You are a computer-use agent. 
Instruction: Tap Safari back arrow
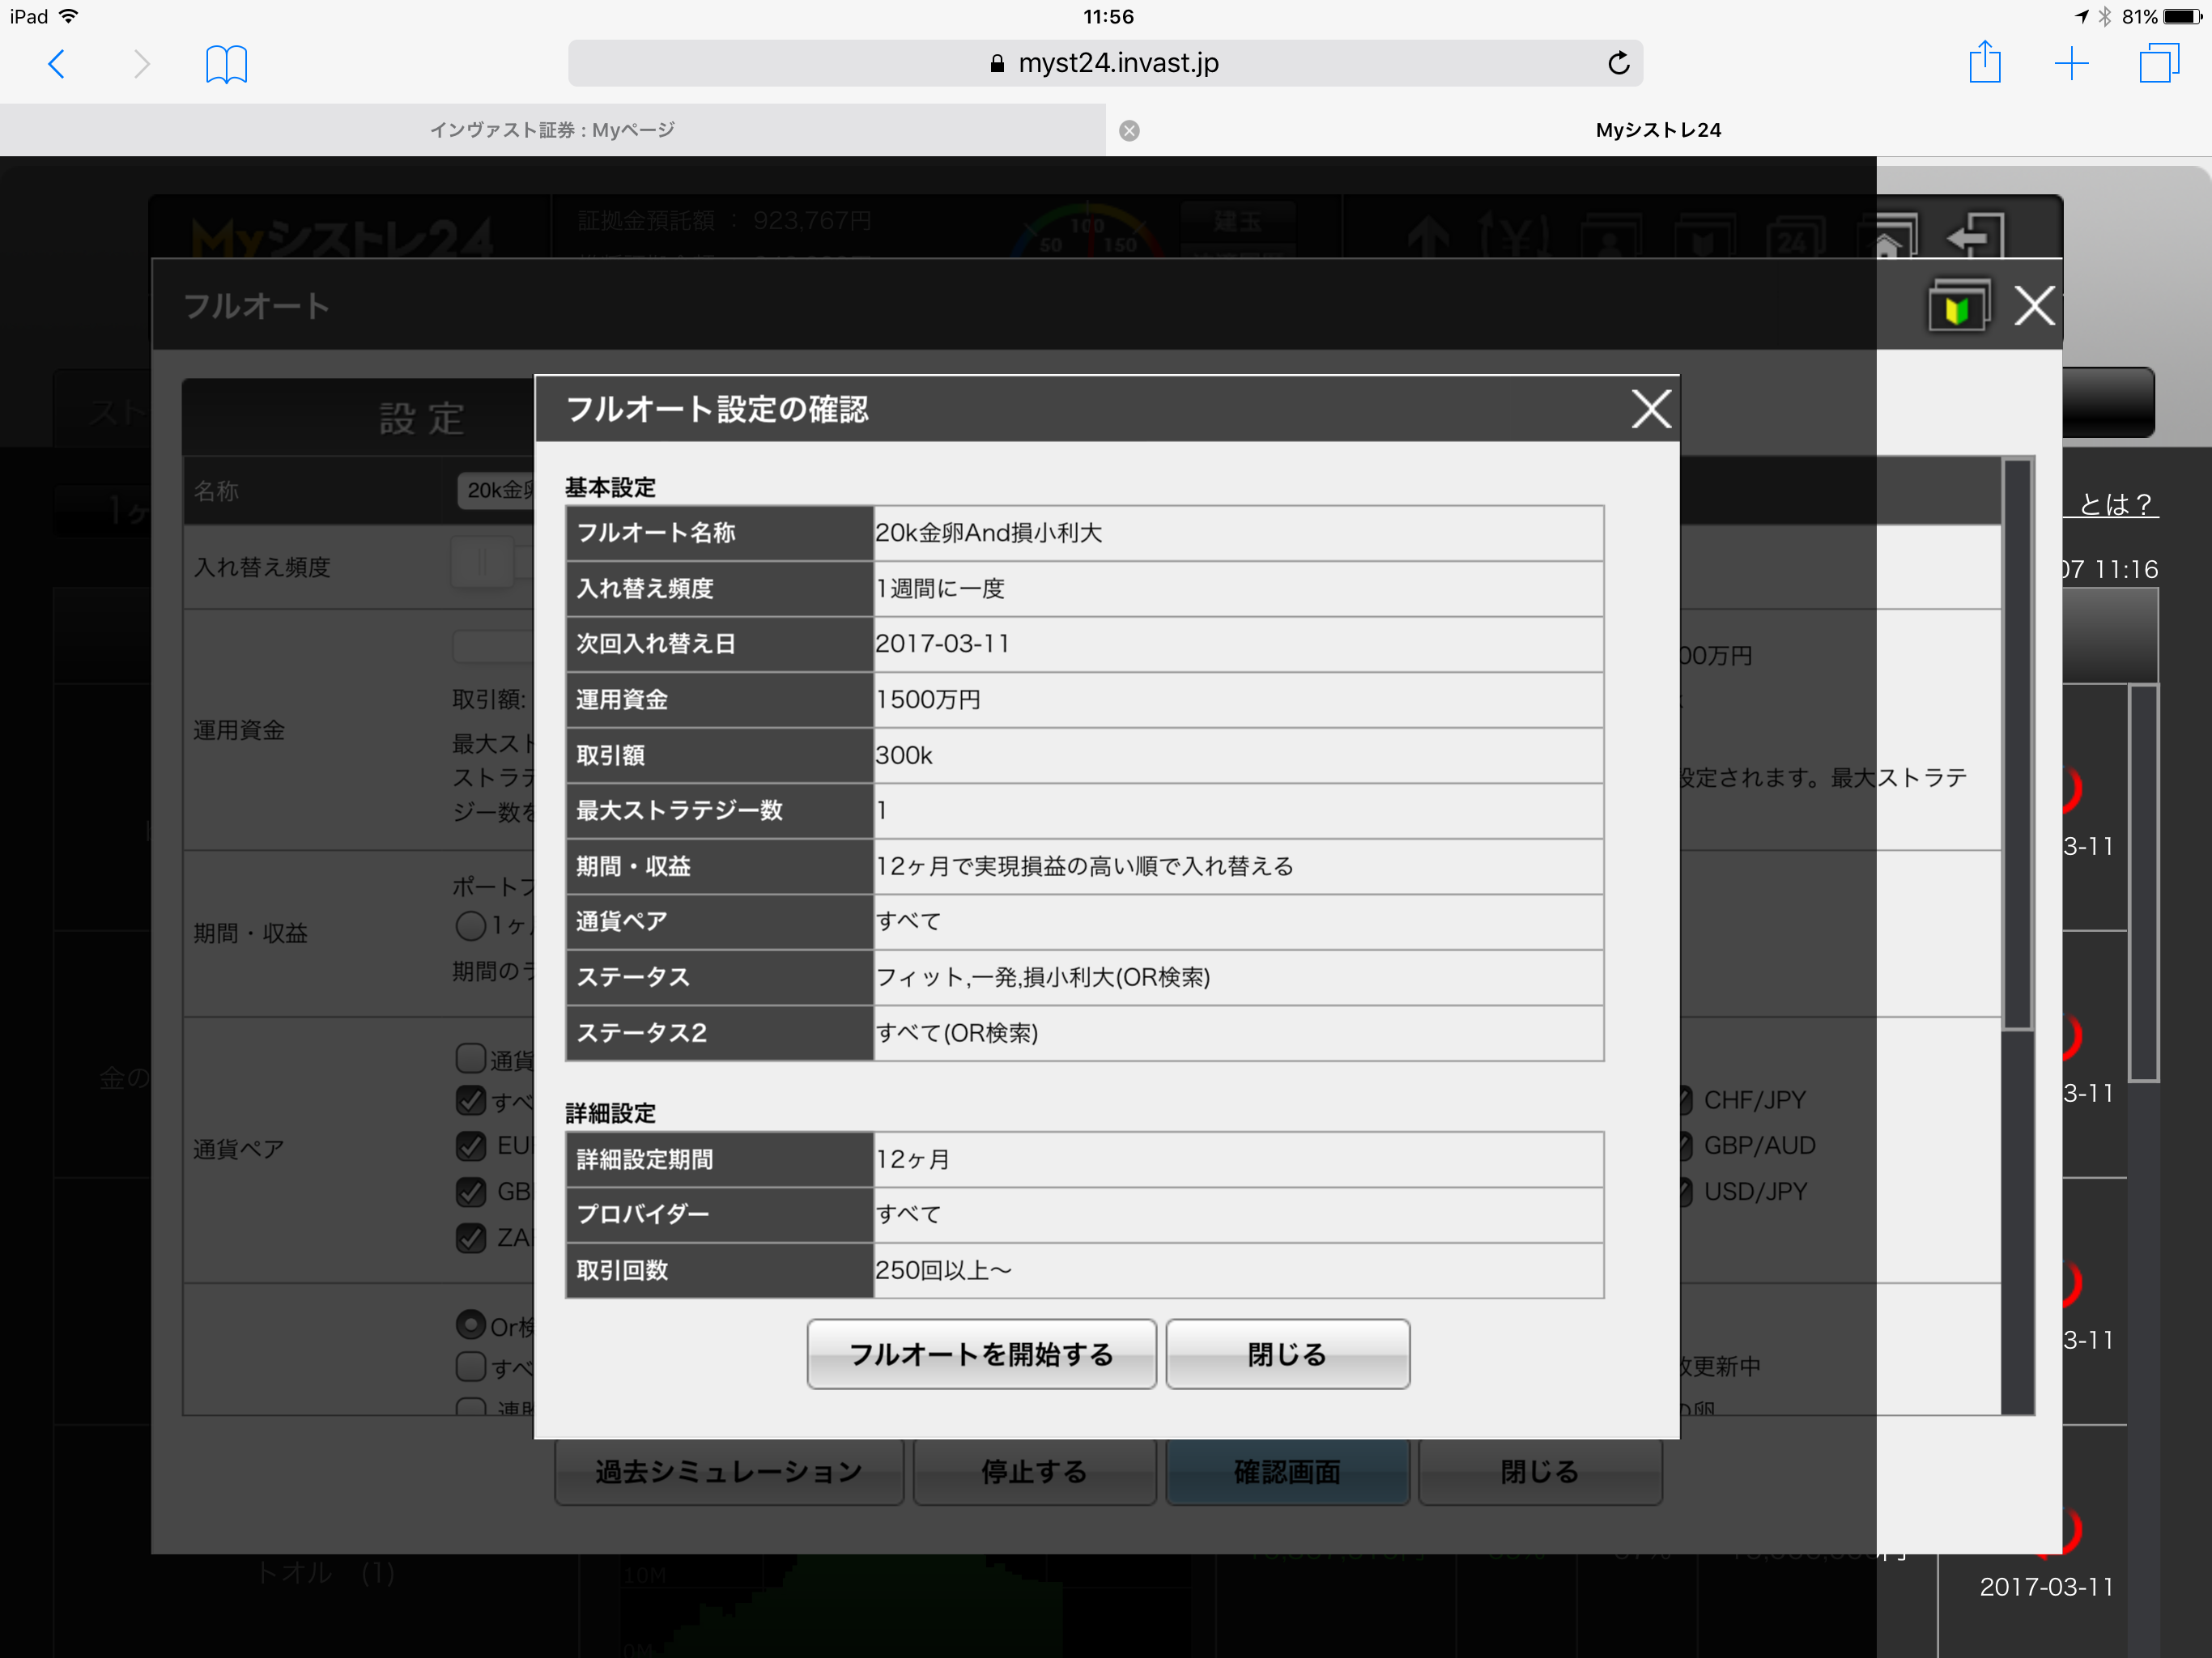(x=57, y=64)
